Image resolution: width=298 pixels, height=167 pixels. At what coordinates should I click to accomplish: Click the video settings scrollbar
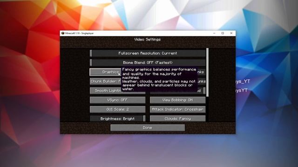pos(207,72)
